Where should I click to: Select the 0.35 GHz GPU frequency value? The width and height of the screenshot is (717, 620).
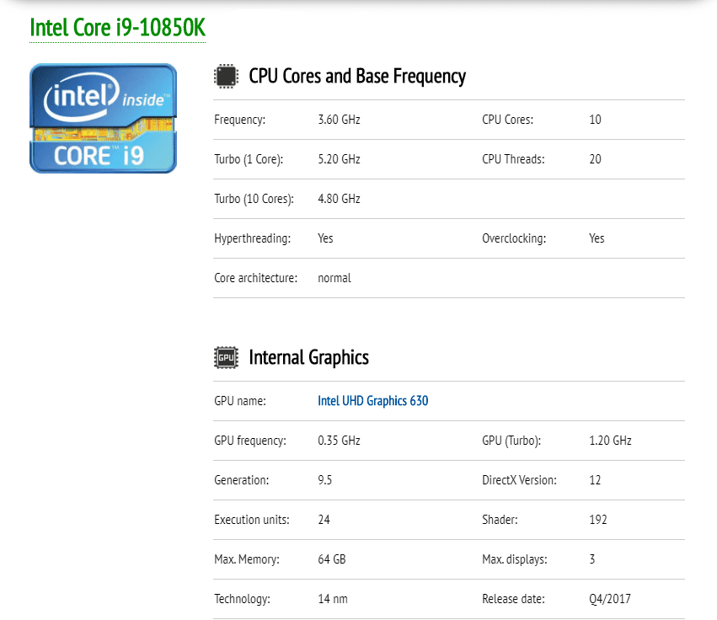pyautogui.click(x=339, y=441)
